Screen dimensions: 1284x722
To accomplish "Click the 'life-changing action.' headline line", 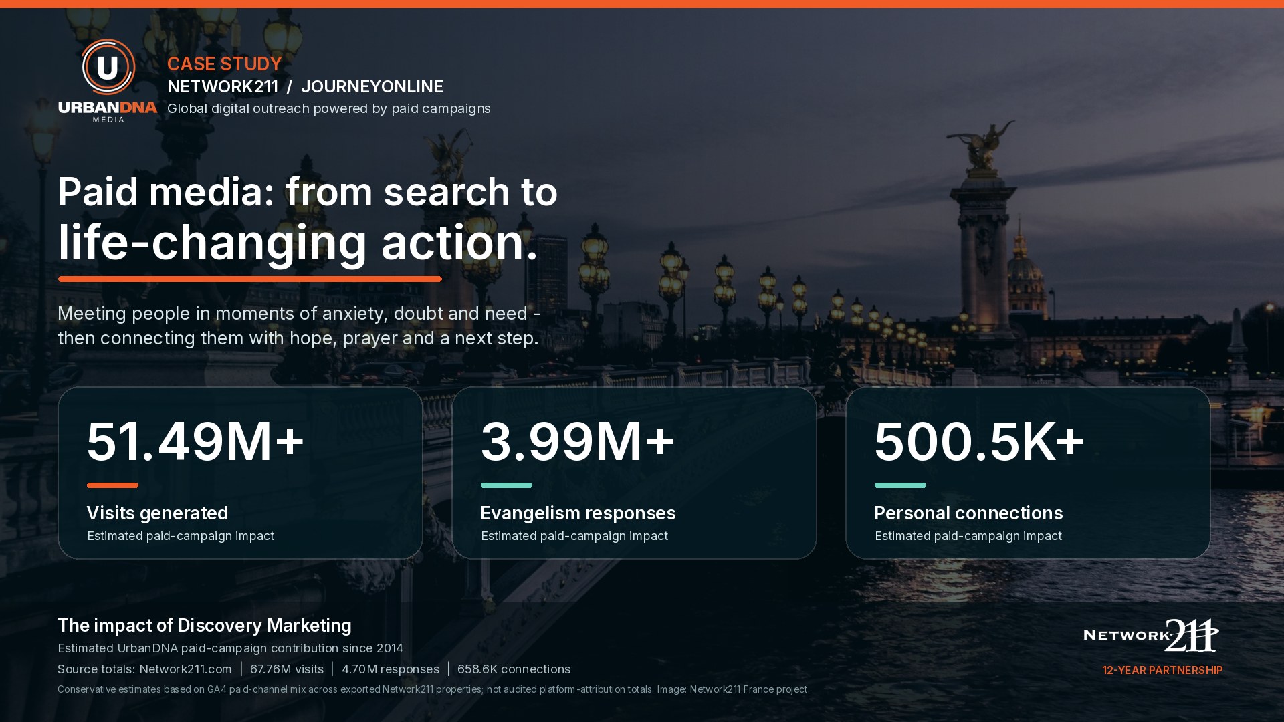I will pos(298,243).
